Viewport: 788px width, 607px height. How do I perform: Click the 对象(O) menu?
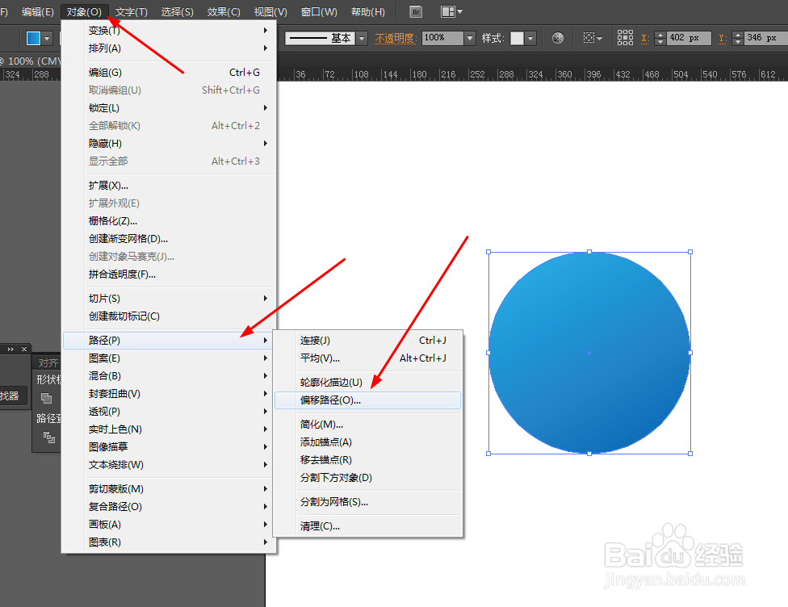click(84, 11)
